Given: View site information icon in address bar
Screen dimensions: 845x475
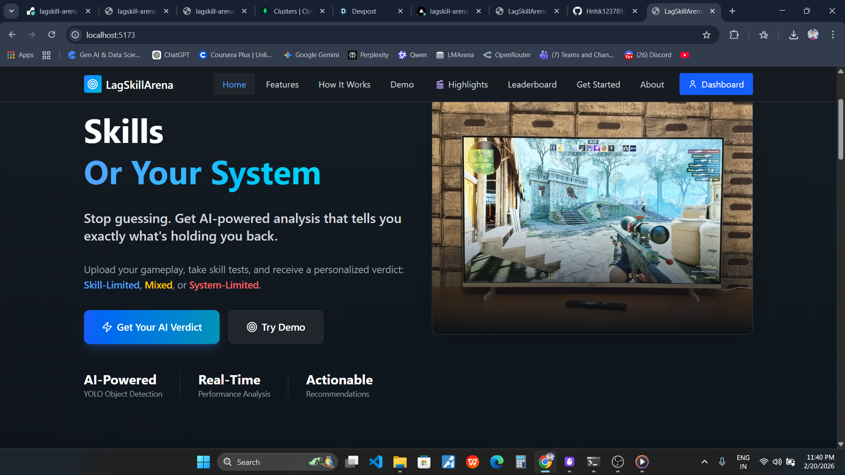Looking at the screenshot, I should pyautogui.click(x=76, y=35).
